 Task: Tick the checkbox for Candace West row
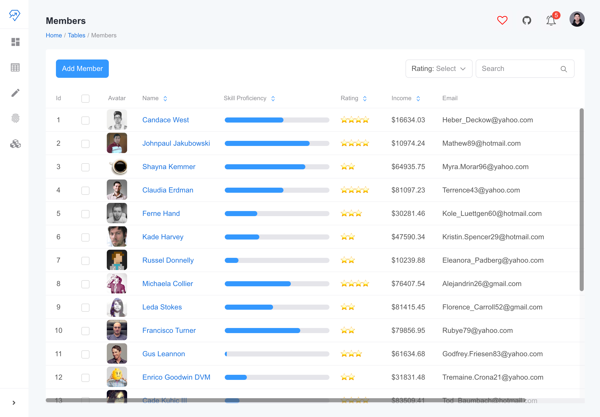tap(85, 120)
